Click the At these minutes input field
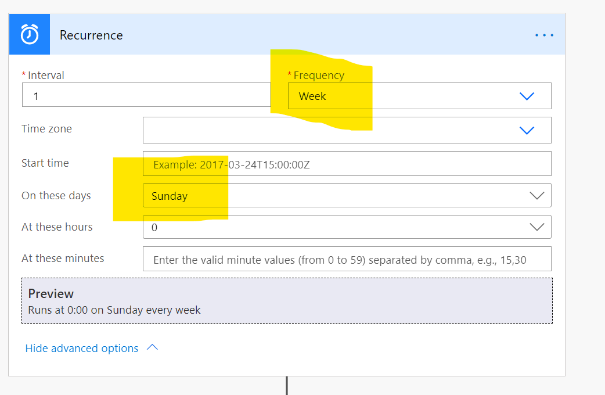The width and height of the screenshot is (605, 395). [x=347, y=258]
